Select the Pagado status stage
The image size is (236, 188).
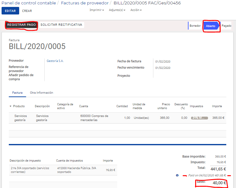coord(226,26)
